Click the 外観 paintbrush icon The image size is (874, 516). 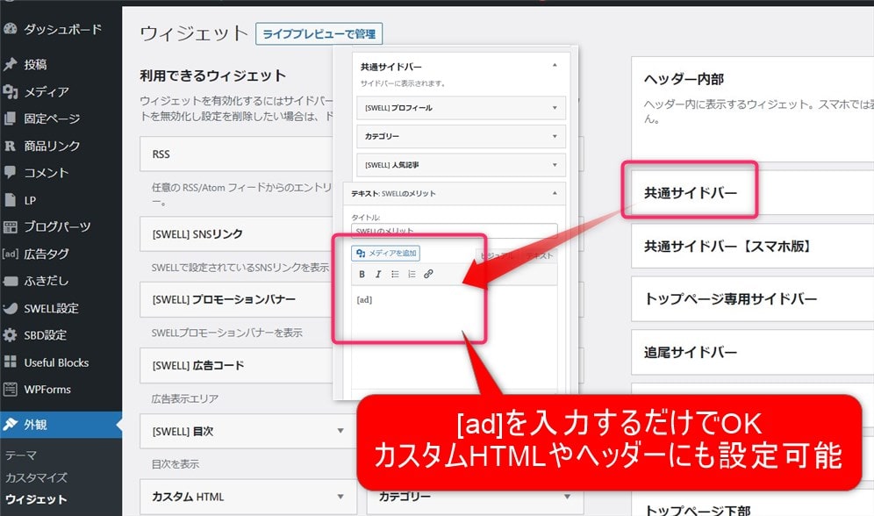point(10,424)
